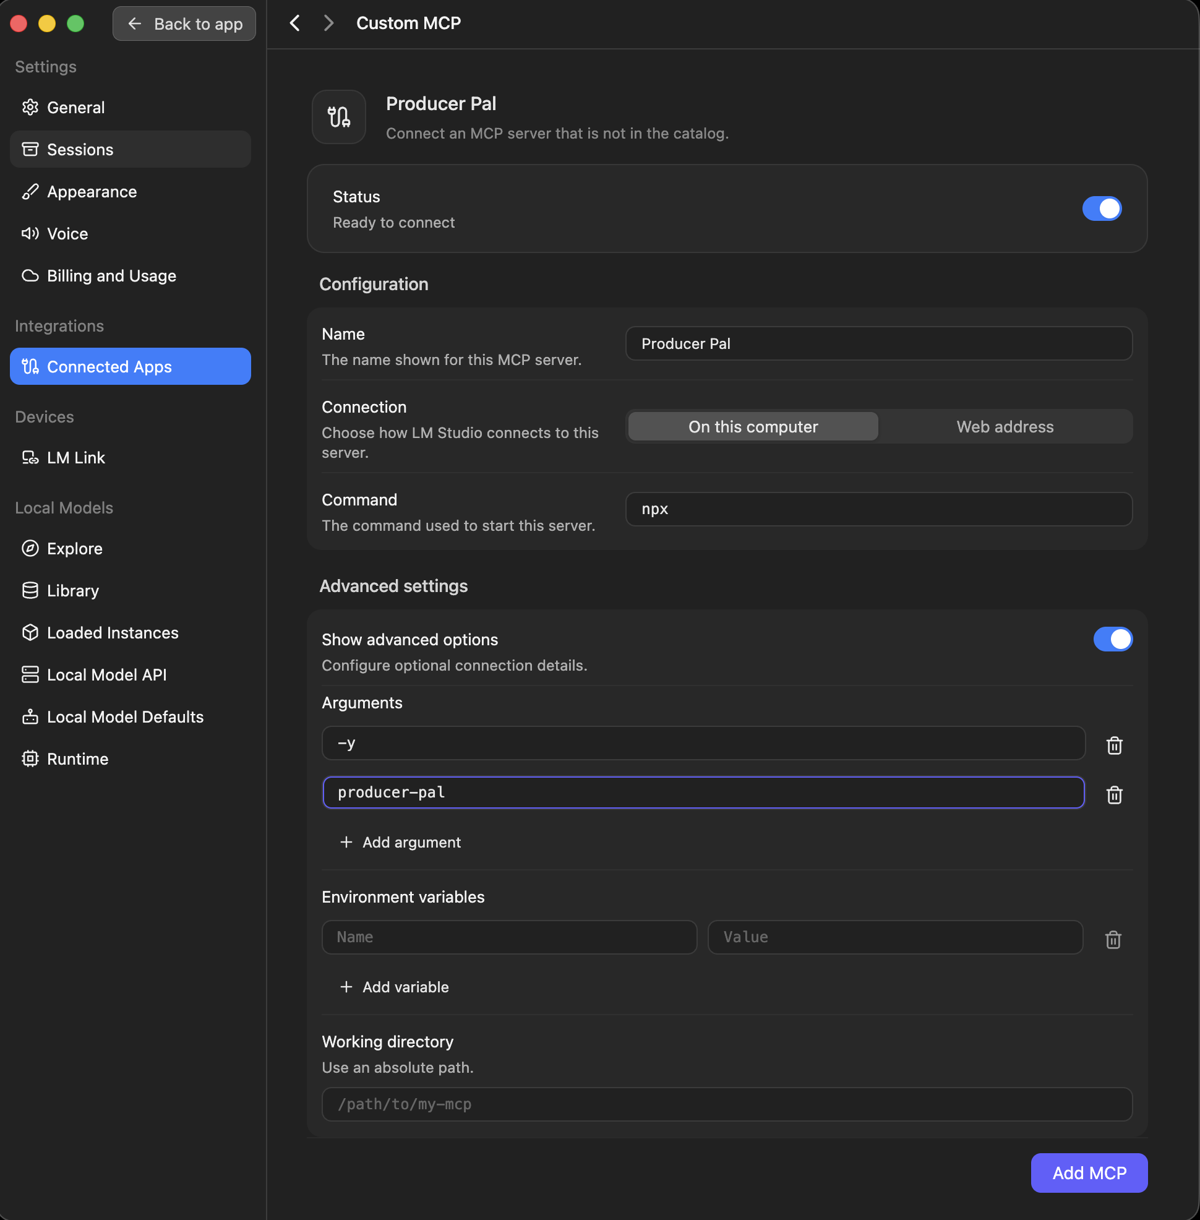Click the environment variable Value field

tap(895, 937)
